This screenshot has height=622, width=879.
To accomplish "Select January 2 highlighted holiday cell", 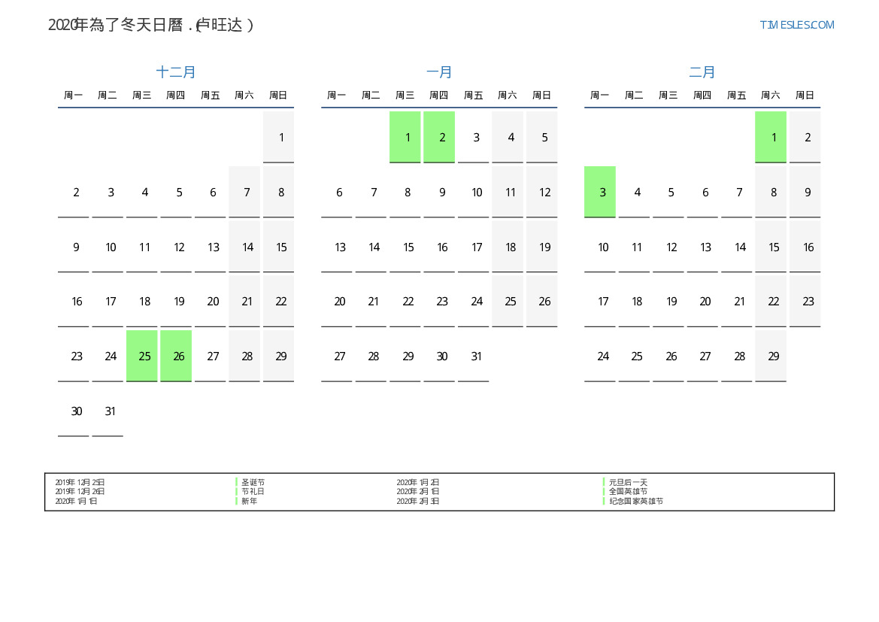I will click(439, 138).
